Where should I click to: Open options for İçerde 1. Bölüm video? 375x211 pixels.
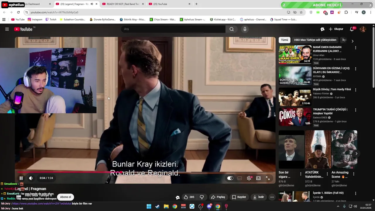pos(356,193)
